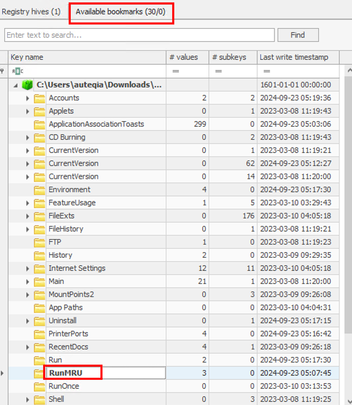This screenshot has width=352, height=405.
Task: Click the RunMRU folder icon
Action: [x=39, y=373]
